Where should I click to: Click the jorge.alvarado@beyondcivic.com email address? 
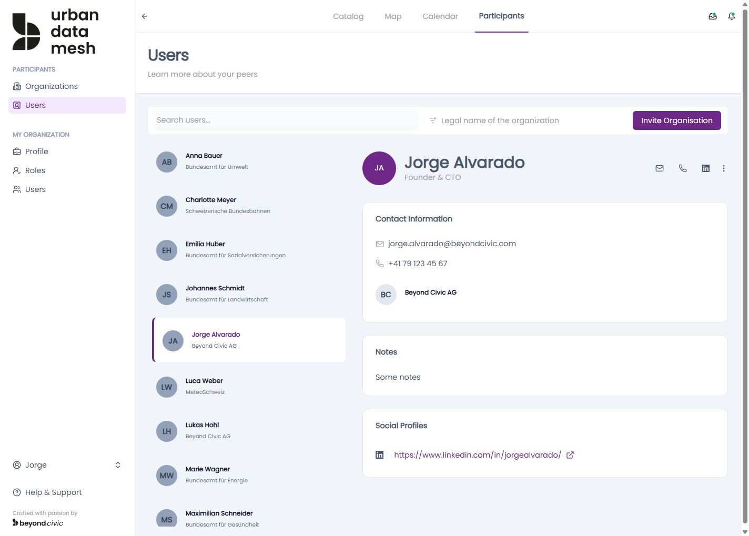[x=452, y=244]
